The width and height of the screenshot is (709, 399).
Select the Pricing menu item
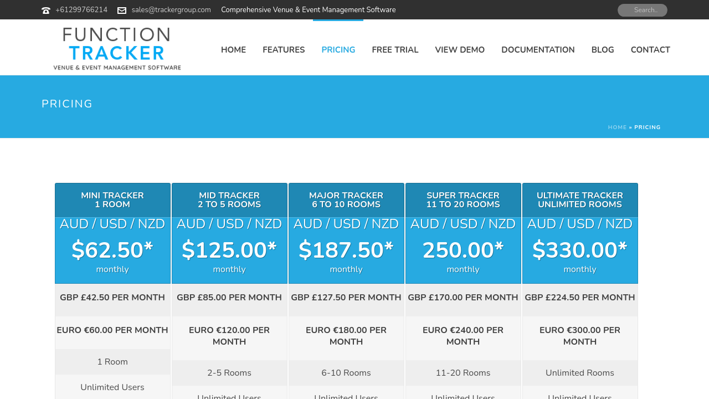coord(338,50)
